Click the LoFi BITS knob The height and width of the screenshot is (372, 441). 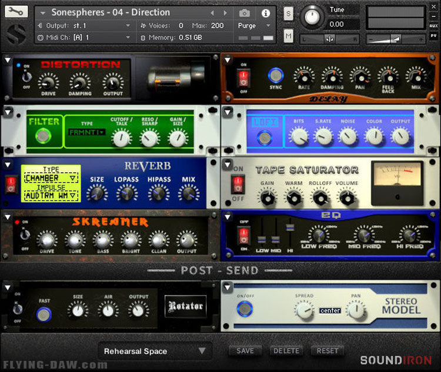click(x=299, y=136)
